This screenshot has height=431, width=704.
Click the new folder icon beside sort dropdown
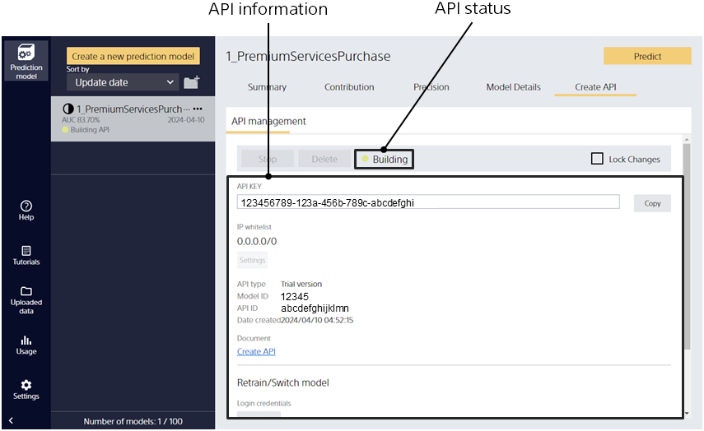[192, 82]
